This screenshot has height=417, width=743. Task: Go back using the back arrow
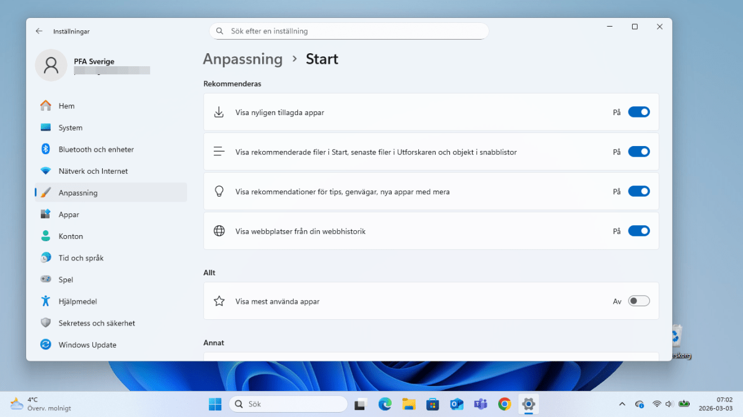(x=38, y=31)
